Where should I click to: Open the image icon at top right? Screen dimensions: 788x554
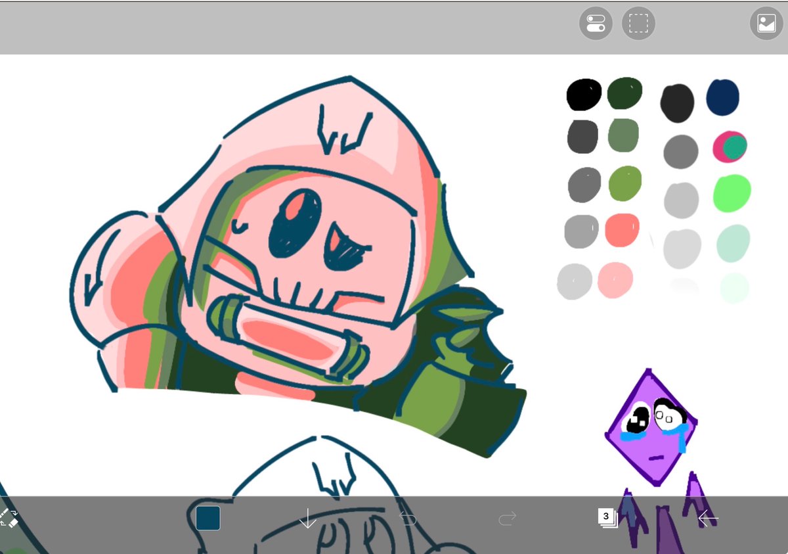(x=766, y=24)
